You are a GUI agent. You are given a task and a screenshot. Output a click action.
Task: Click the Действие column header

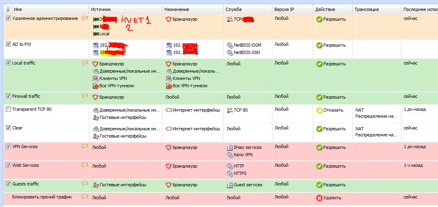tap(325, 9)
